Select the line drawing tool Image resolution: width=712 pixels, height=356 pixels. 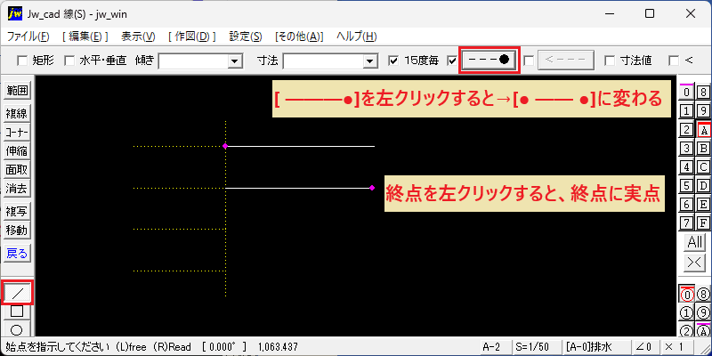(17, 293)
